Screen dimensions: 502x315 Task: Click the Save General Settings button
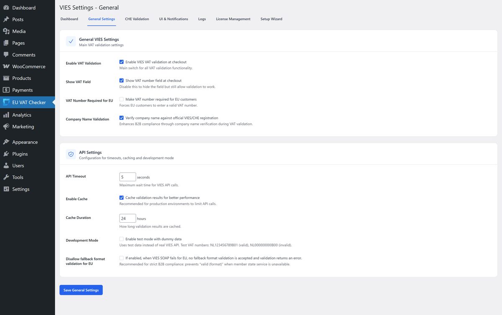[x=81, y=290]
